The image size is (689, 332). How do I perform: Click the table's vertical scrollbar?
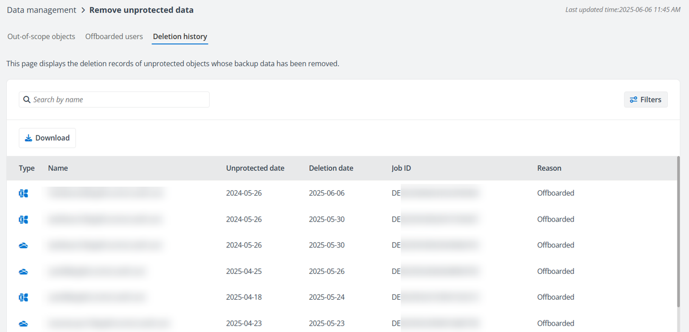coord(678,233)
